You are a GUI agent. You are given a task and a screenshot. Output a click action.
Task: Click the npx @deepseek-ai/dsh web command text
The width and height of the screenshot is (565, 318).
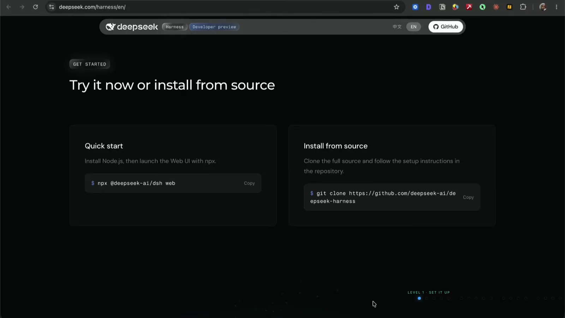[x=136, y=183]
